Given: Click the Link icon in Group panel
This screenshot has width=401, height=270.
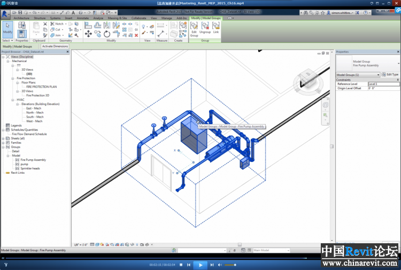Looking at the screenshot, I should pyautogui.click(x=216, y=28).
